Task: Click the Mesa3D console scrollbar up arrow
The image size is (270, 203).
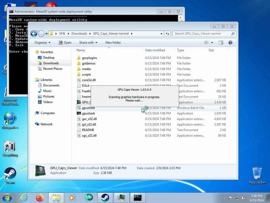Action: [x=180, y=17]
